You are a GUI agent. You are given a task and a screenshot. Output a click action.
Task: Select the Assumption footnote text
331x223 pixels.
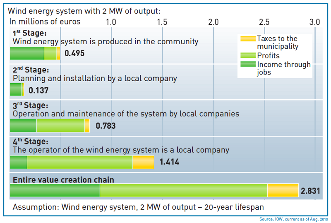coord(138,206)
